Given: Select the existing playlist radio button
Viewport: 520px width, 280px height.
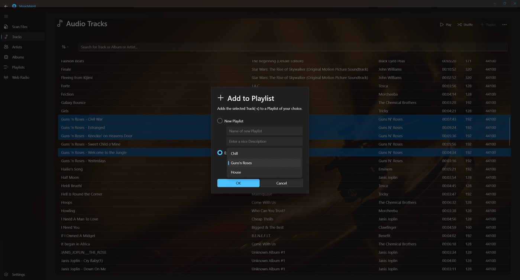Looking at the screenshot, I should click(x=220, y=153).
